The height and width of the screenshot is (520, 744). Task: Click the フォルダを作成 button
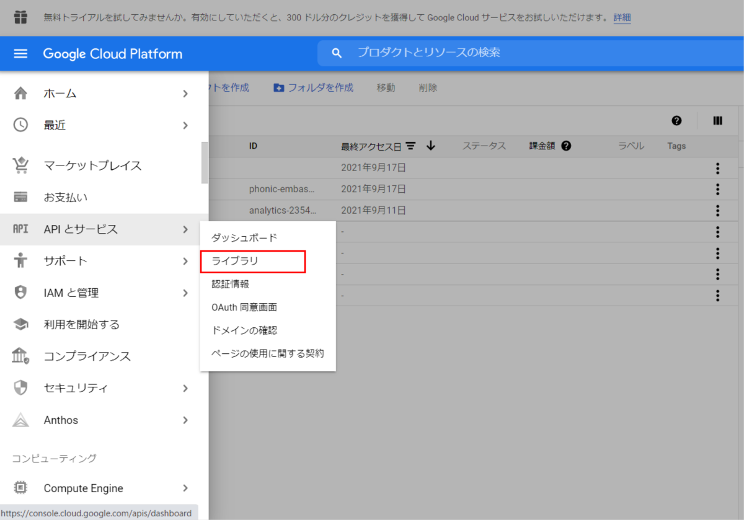313,88
